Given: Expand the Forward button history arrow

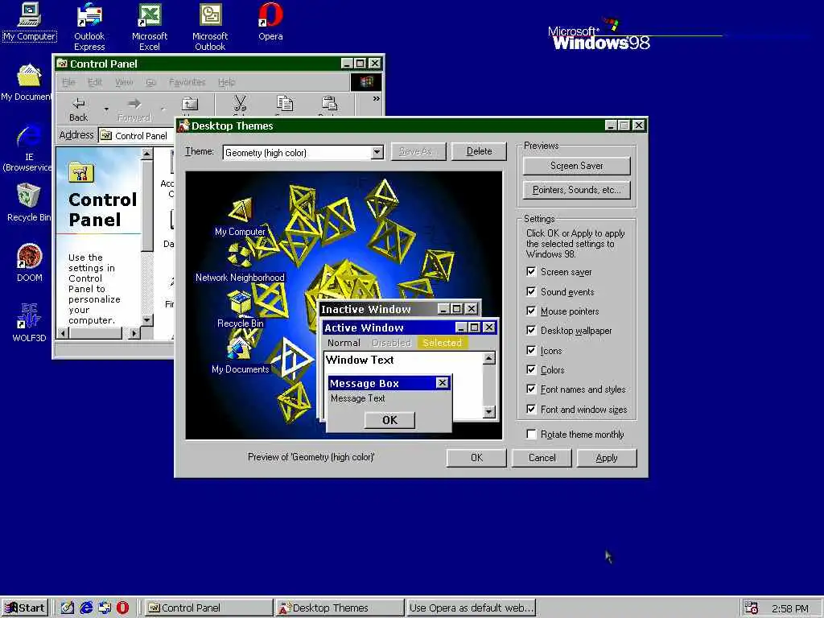Looking at the screenshot, I should click(x=163, y=109).
